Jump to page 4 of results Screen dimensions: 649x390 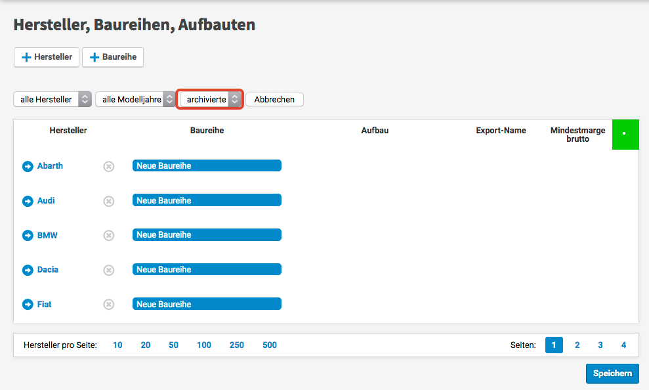pyautogui.click(x=623, y=345)
